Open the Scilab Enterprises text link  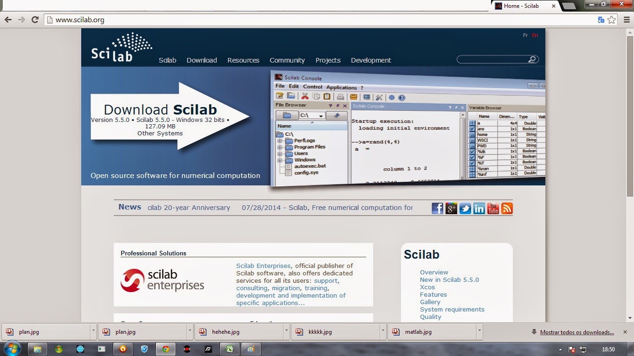click(263, 266)
